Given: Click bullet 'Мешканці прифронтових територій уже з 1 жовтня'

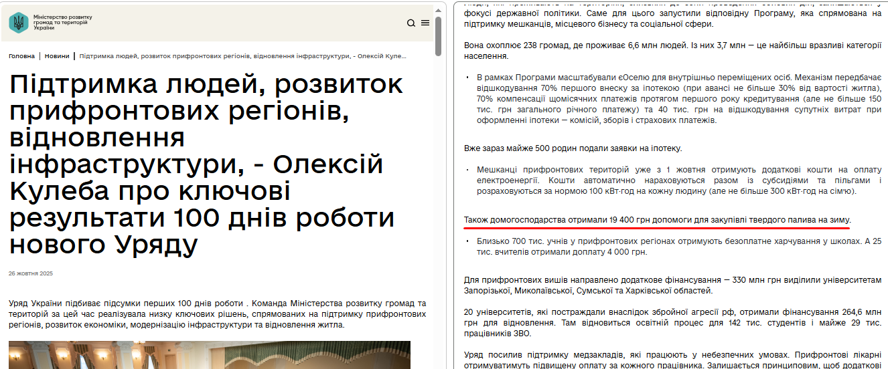Looking at the screenshot, I should [x=679, y=181].
